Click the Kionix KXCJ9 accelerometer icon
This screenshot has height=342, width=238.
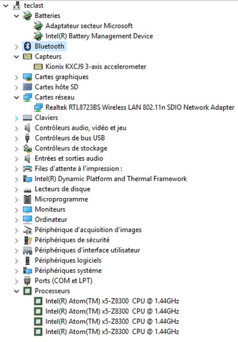point(38,67)
